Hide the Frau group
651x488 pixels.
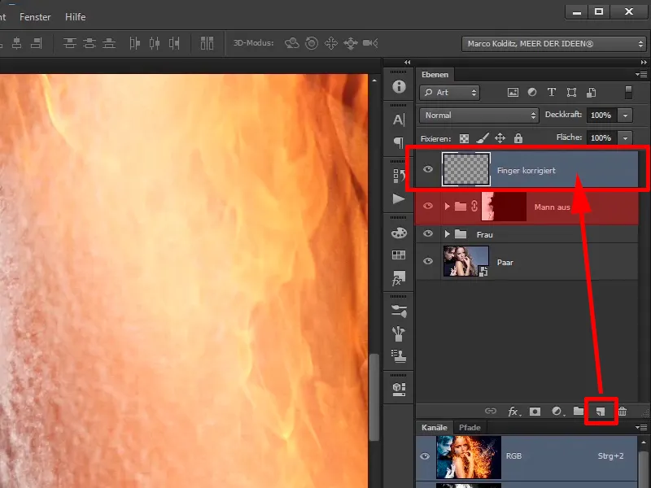tap(428, 233)
